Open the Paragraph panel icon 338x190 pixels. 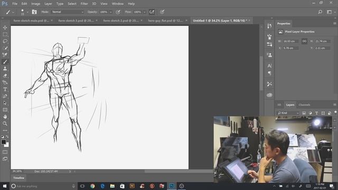(x=269, y=73)
